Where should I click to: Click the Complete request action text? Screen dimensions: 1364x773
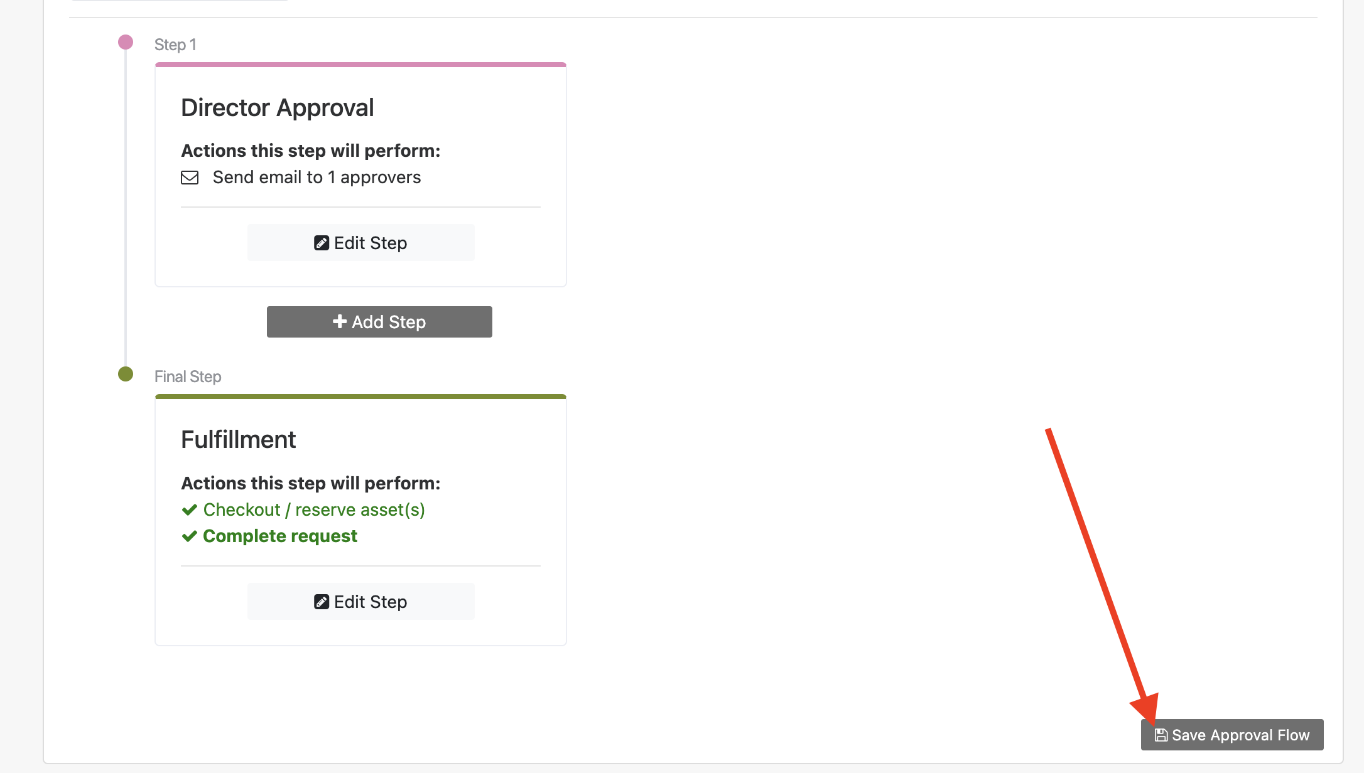[280, 536]
